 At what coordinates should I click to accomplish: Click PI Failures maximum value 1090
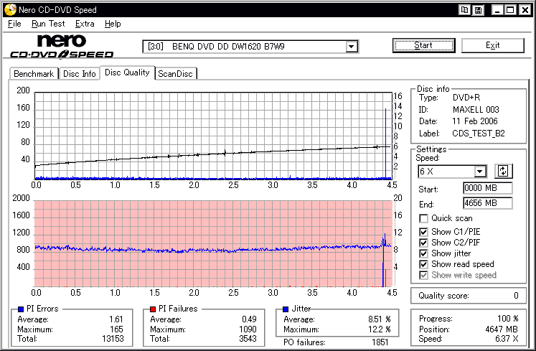pyautogui.click(x=248, y=329)
